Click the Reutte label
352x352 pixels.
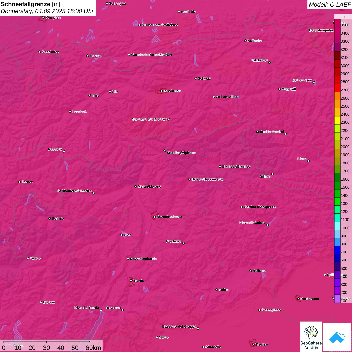[95, 56]
